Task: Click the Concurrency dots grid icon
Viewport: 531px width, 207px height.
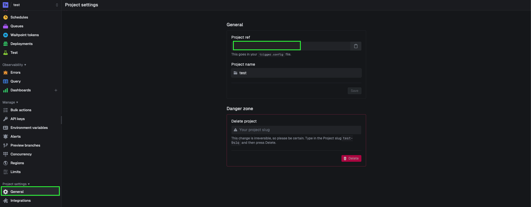Action: click(6, 154)
